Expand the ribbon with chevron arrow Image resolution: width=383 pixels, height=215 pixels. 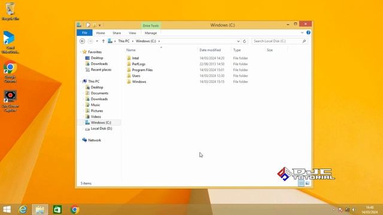coord(302,32)
